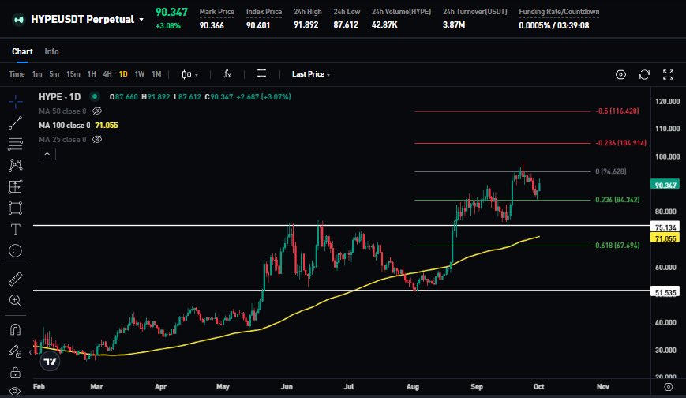Toggle visibility of MA 25 indicator
The height and width of the screenshot is (398, 686).
97,139
